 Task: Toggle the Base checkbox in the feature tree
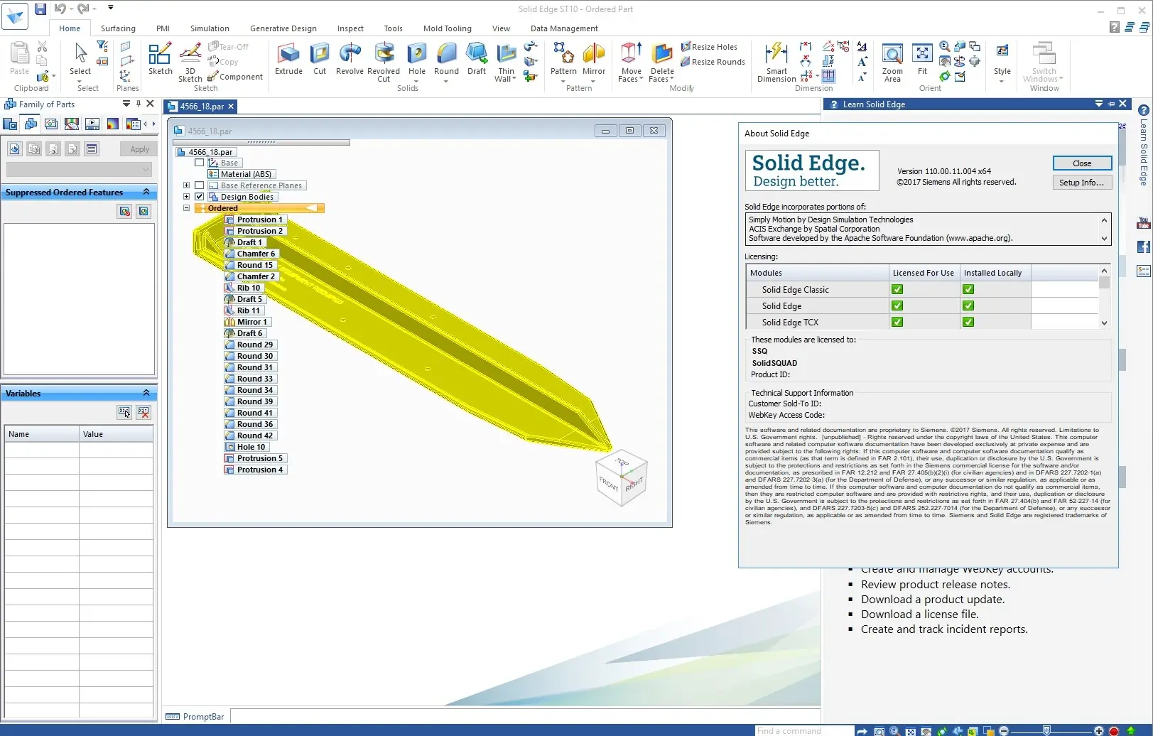coord(200,163)
